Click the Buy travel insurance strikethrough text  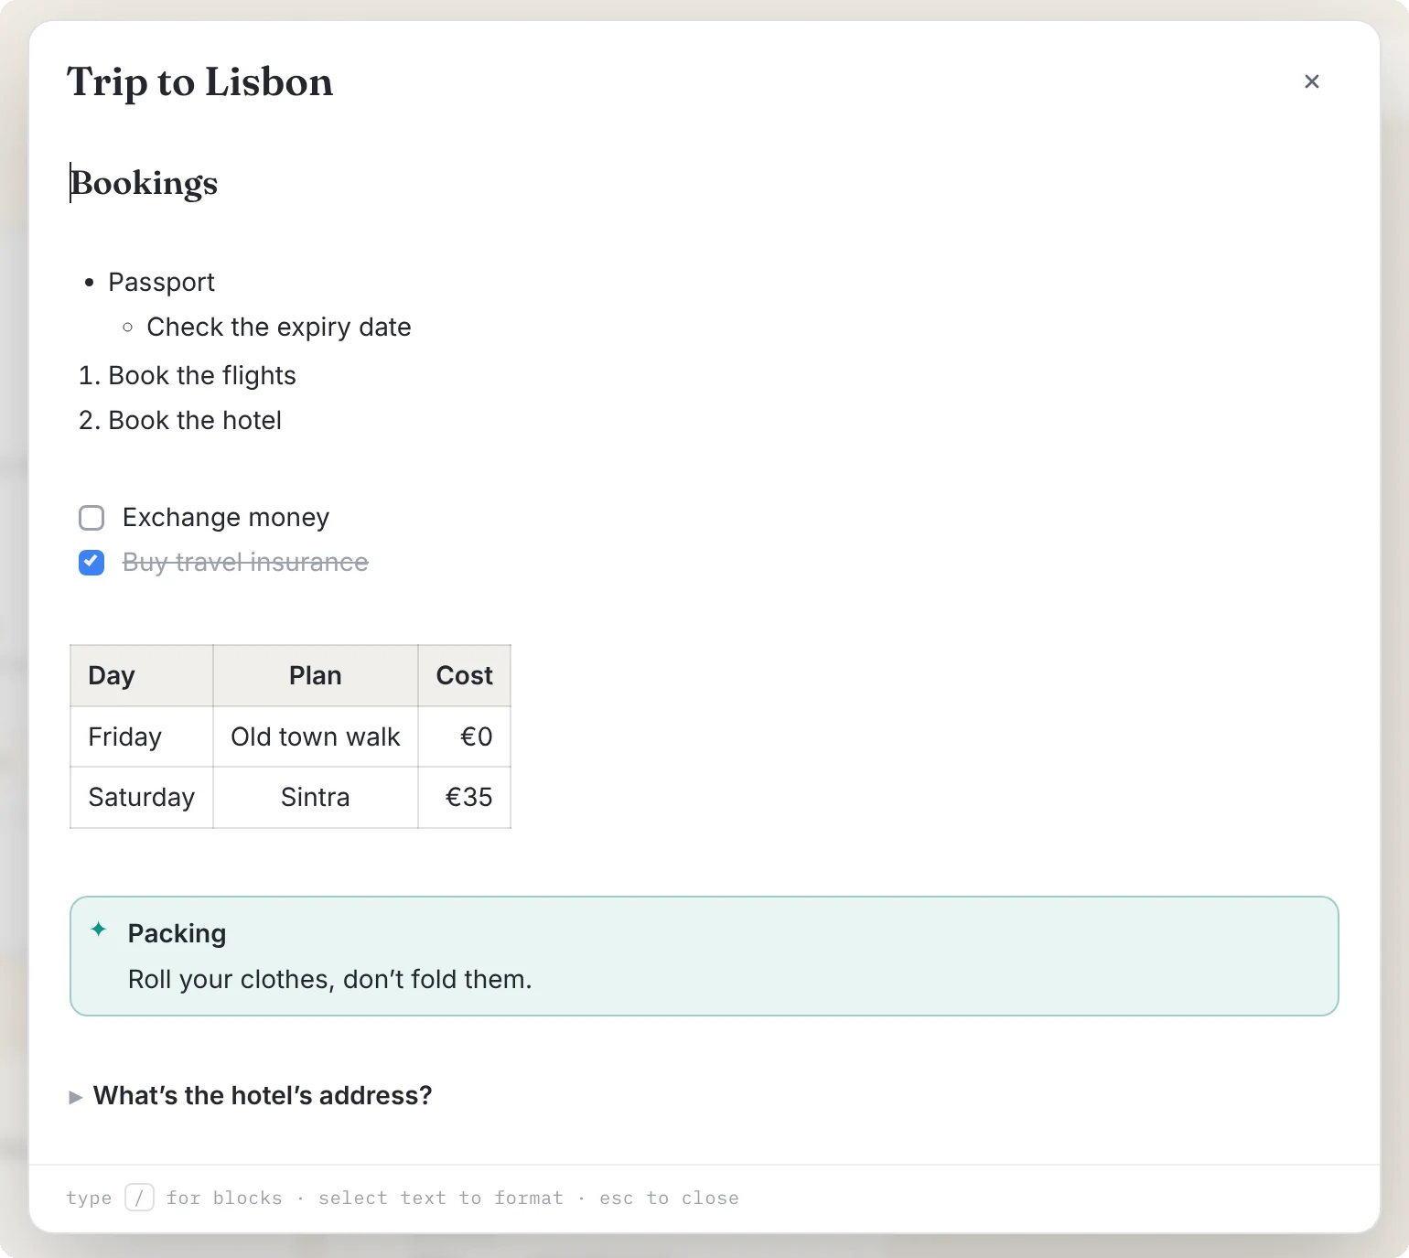click(x=245, y=563)
